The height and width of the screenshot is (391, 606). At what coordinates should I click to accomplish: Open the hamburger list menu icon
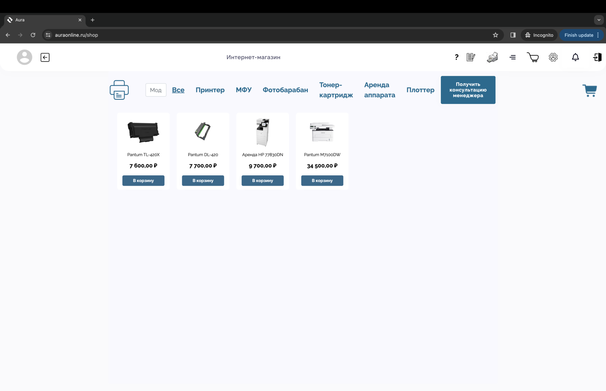point(513,57)
